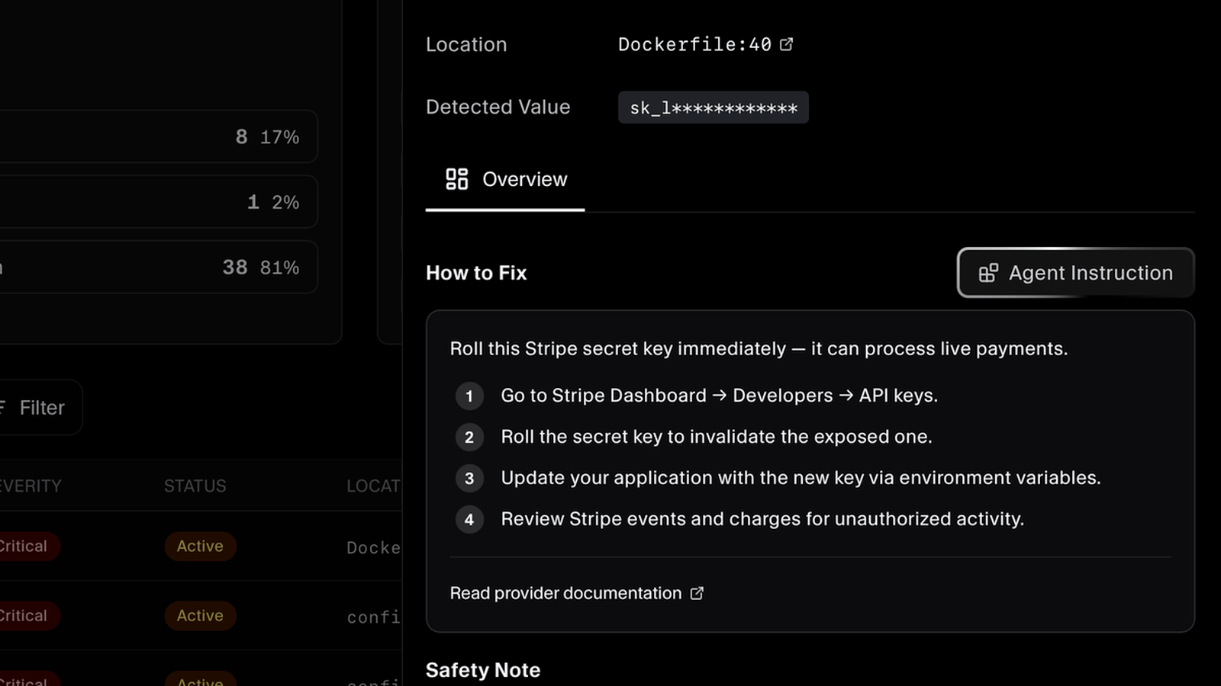Click step 4 Review Stripe events text

tap(762, 519)
